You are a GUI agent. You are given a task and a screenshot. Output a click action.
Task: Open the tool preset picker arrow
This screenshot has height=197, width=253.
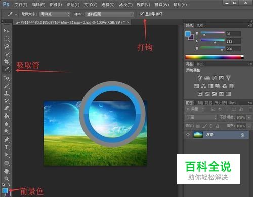(x=16, y=14)
